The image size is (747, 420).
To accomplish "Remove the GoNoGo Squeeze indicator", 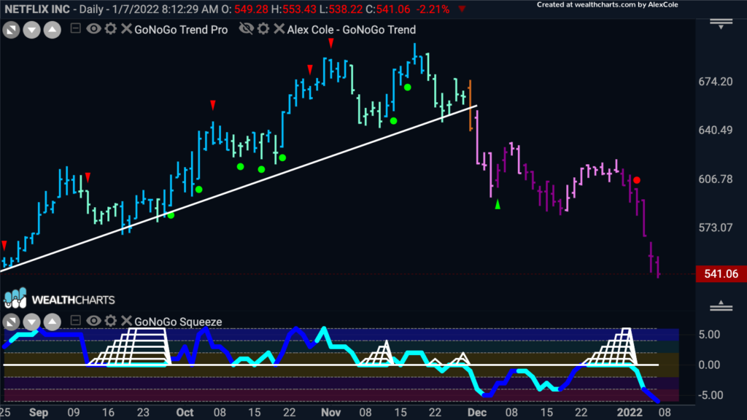I will (x=125, y=321).
